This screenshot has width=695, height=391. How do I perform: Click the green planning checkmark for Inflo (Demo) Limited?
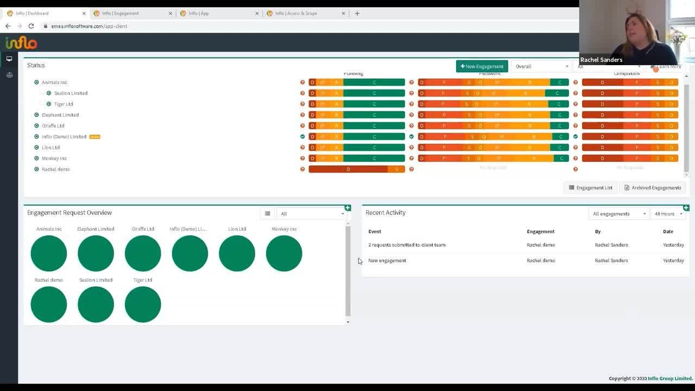(x=302, y=137)
